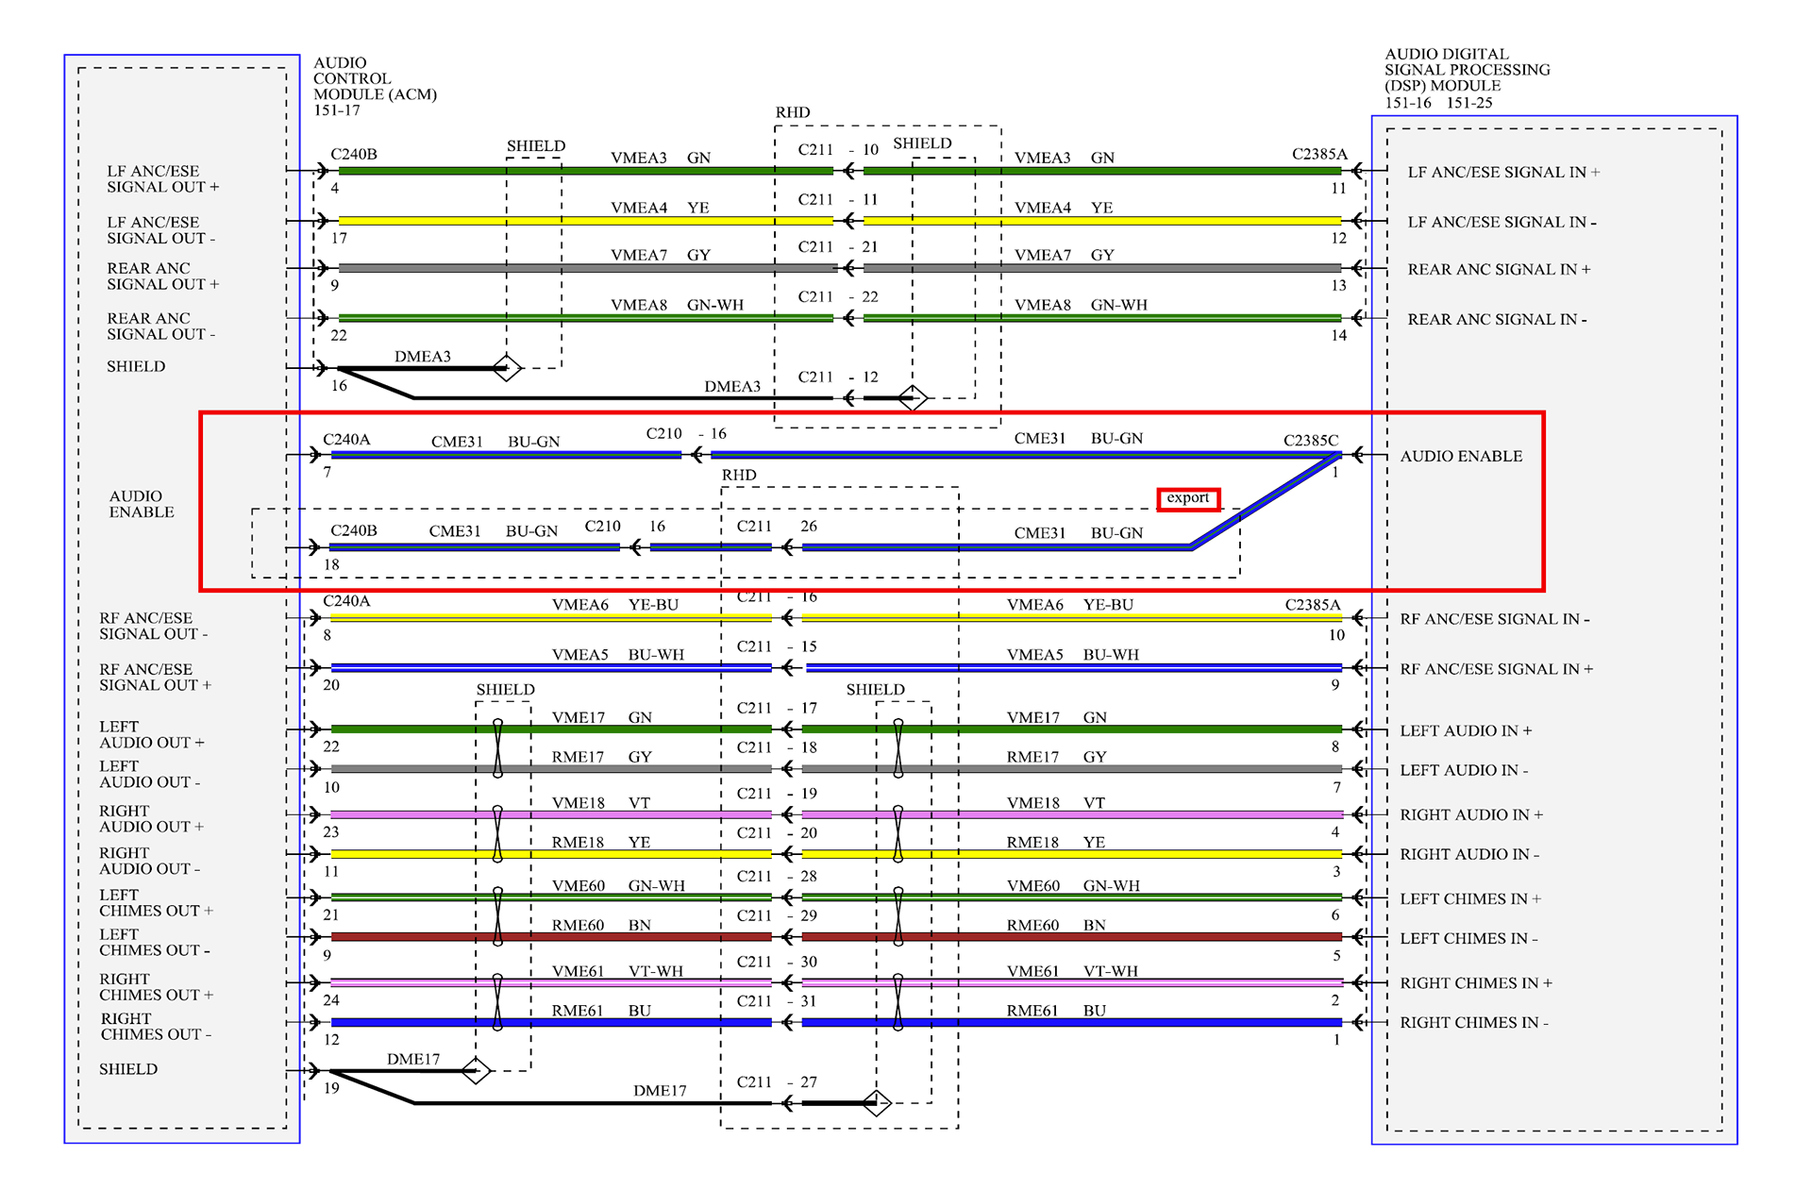Open page reference 151-16 under DSP module
Viewport: 1812px width, 1190px height.
pos(1407,103)
